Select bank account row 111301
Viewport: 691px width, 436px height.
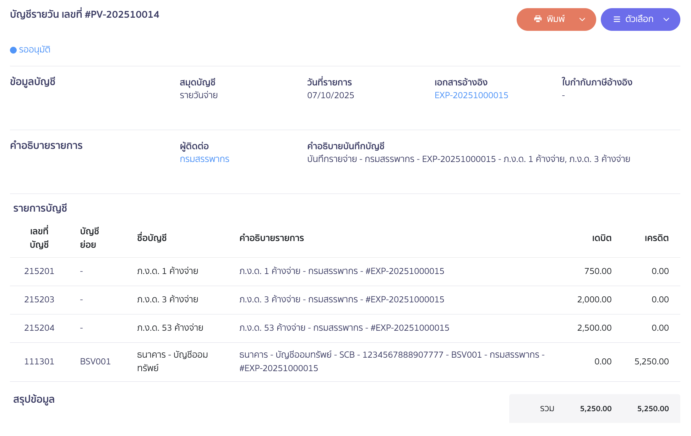[x=39, y=362]
